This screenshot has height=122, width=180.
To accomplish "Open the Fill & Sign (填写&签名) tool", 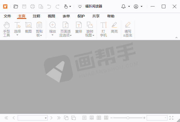I will click(x=128, y=29).
